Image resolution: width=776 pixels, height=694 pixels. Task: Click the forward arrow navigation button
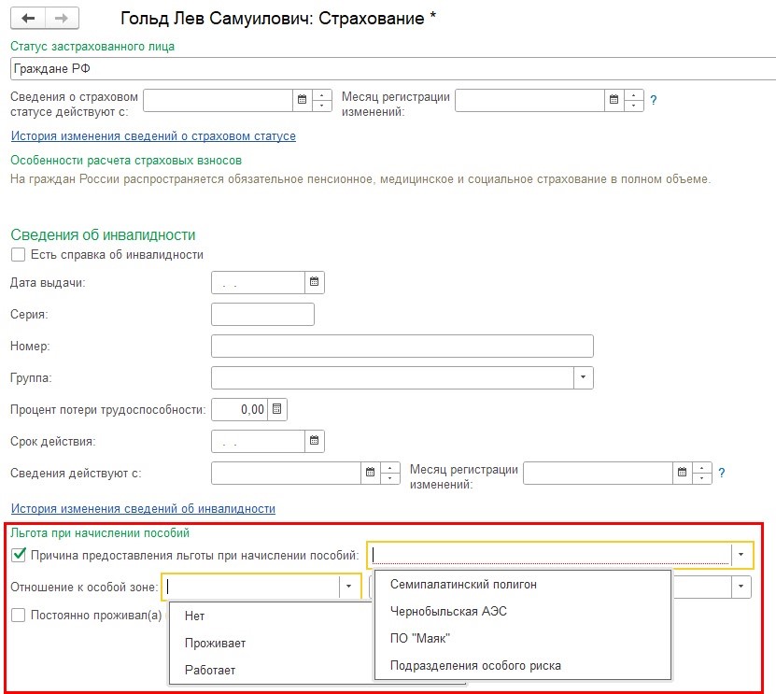pyautogui.click(x=62, y=19)
